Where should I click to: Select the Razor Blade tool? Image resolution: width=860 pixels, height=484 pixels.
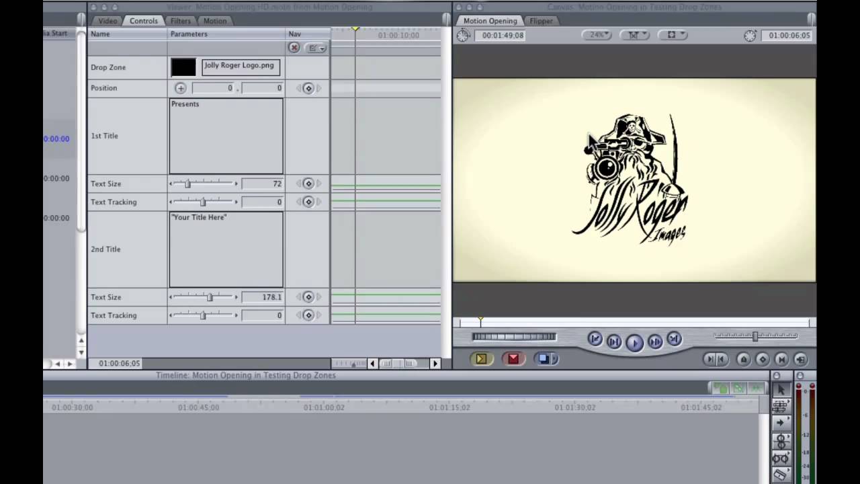(781, 475)
